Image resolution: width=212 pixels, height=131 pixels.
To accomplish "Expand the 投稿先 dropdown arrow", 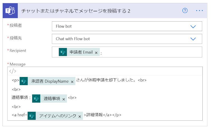I will click(x=193, y=39).
